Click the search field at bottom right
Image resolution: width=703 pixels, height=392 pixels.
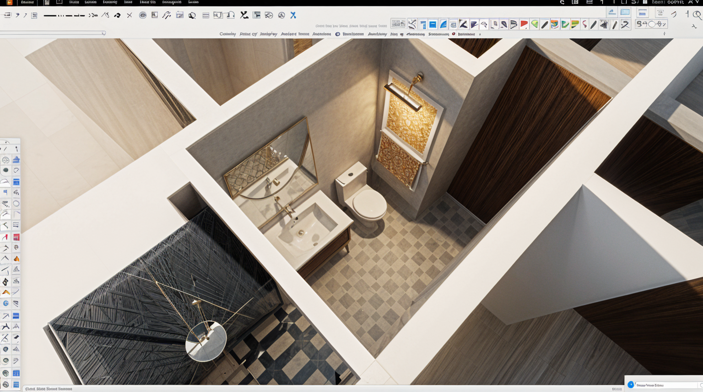(x=665, y=385)
